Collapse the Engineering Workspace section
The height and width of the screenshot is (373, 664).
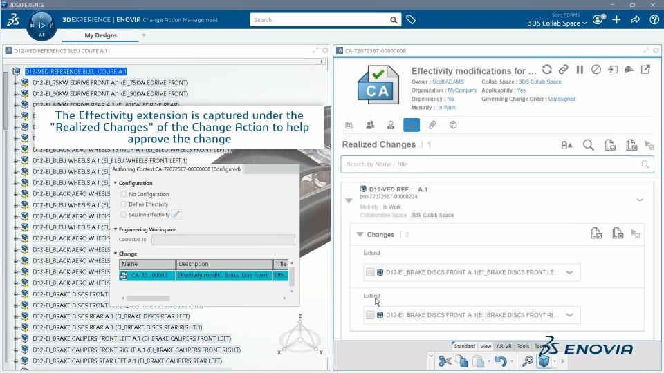(116, 229)
